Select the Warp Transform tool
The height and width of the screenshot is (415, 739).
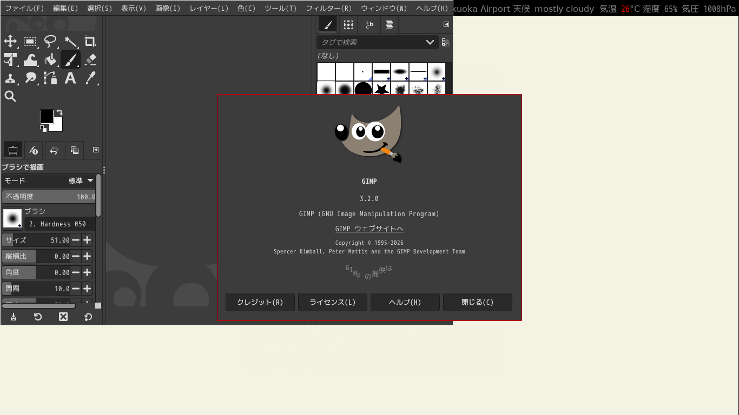point(30,59)
